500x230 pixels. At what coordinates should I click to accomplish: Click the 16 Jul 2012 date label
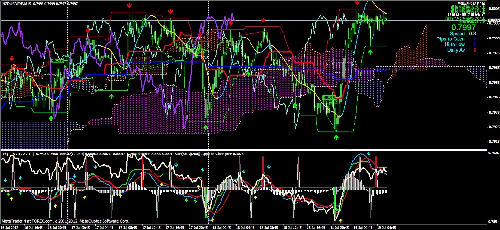[10, 228]
